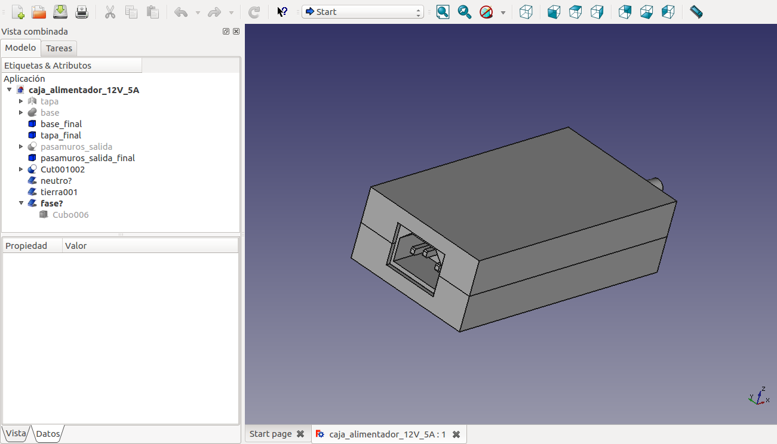Save the document with the save icon
777x444 pixels.
tap(60, 12)
